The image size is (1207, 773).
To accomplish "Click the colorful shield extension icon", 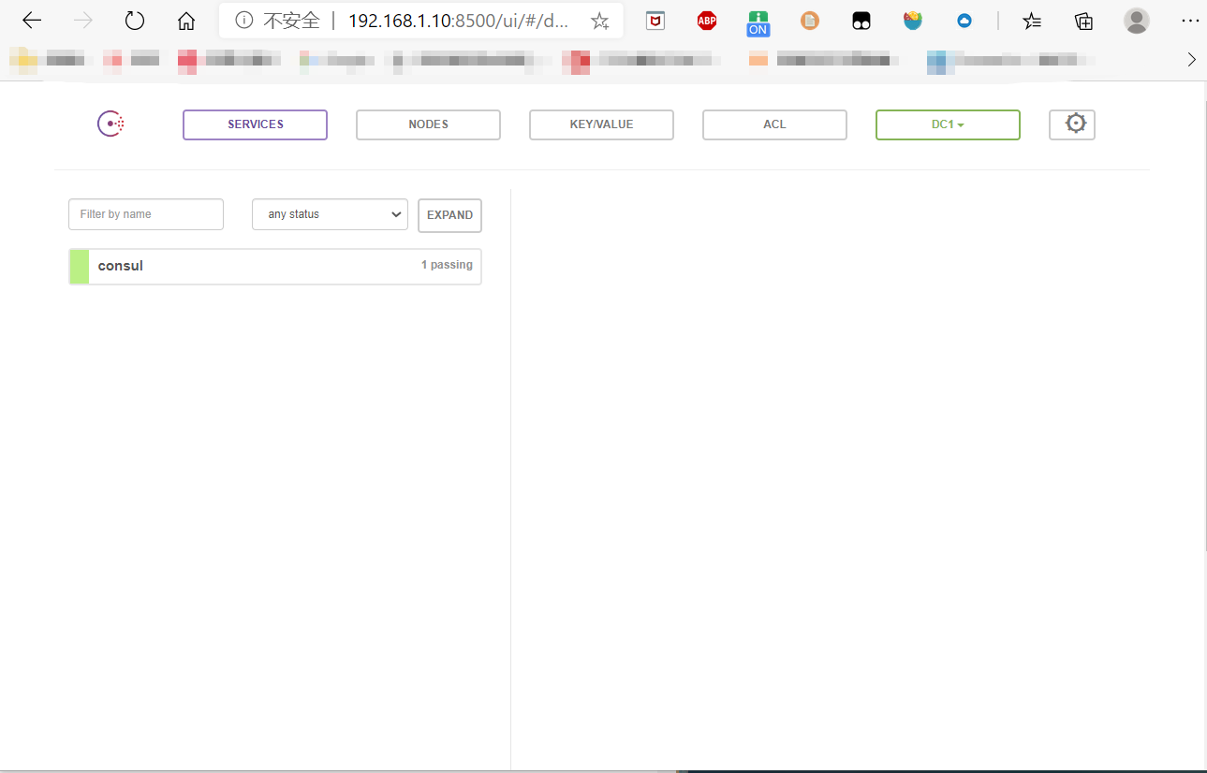I will (x=913, y=21).
